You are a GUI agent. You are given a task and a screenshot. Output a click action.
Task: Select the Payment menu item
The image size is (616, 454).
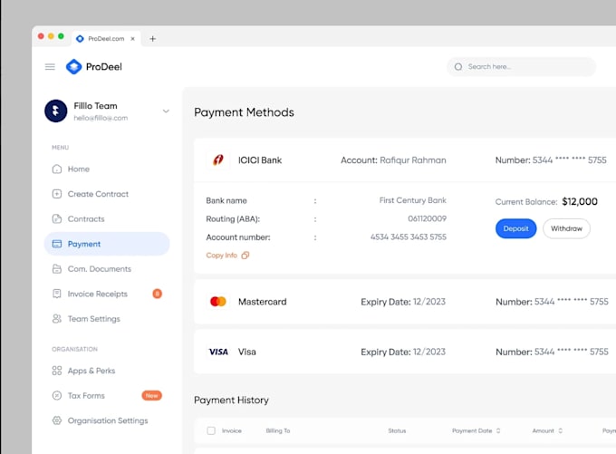point(107,244)
